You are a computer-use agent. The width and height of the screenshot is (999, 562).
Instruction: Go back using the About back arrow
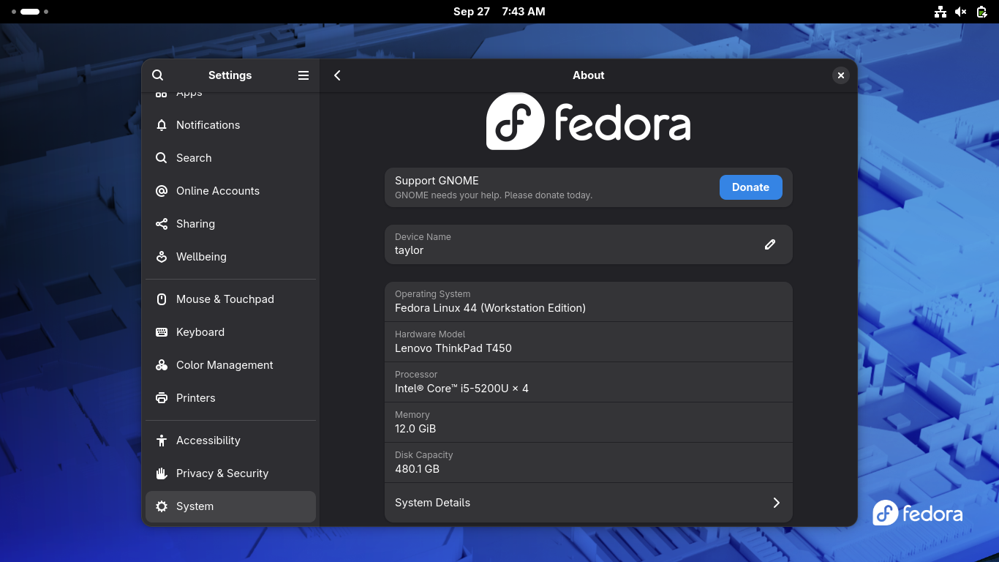(337, 75)
